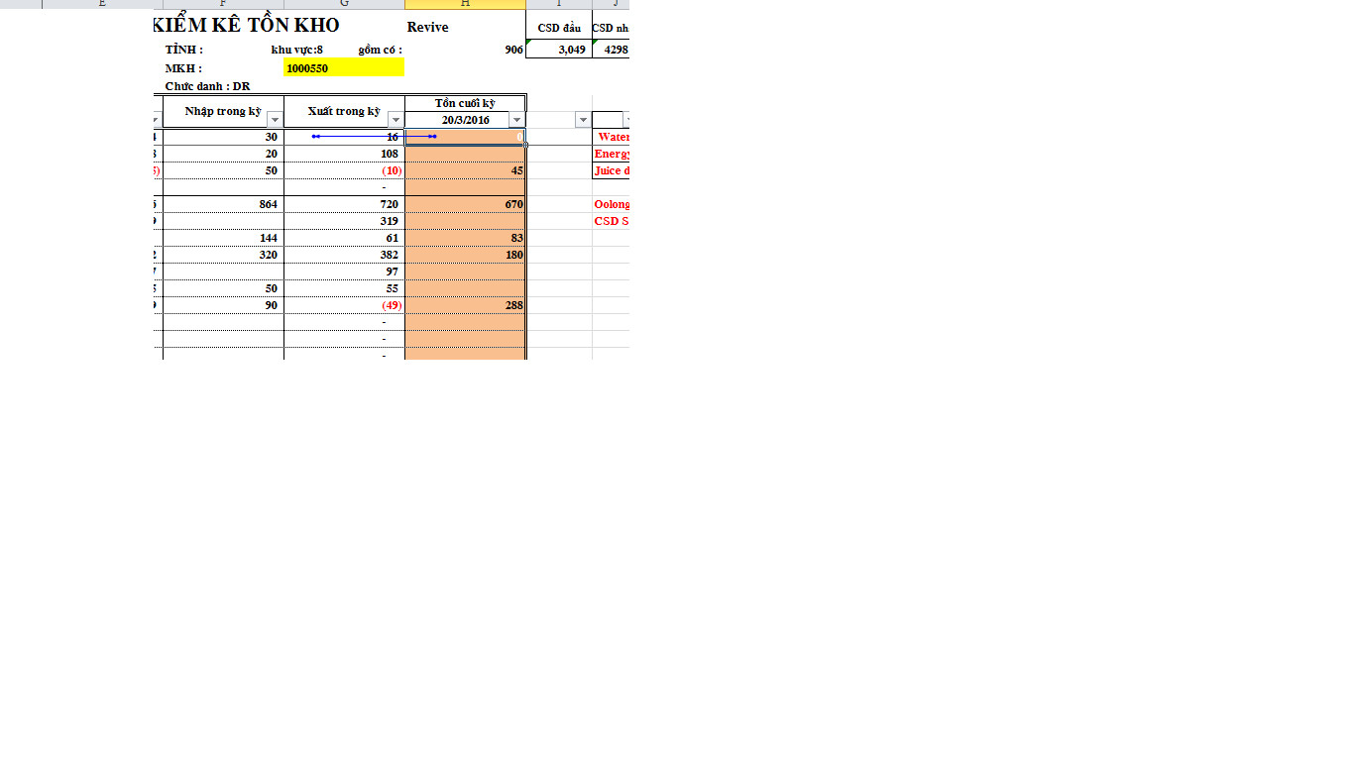Select the red Oolong label cell
Screen dimensions: 1354x761
click(x=611, y=204)
